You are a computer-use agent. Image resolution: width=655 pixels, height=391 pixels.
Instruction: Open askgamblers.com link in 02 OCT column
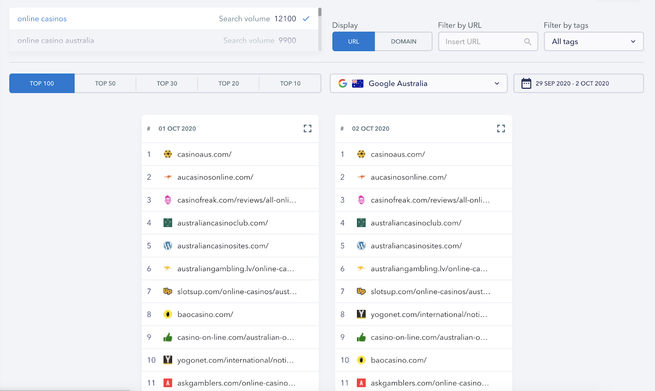(430, 383)
